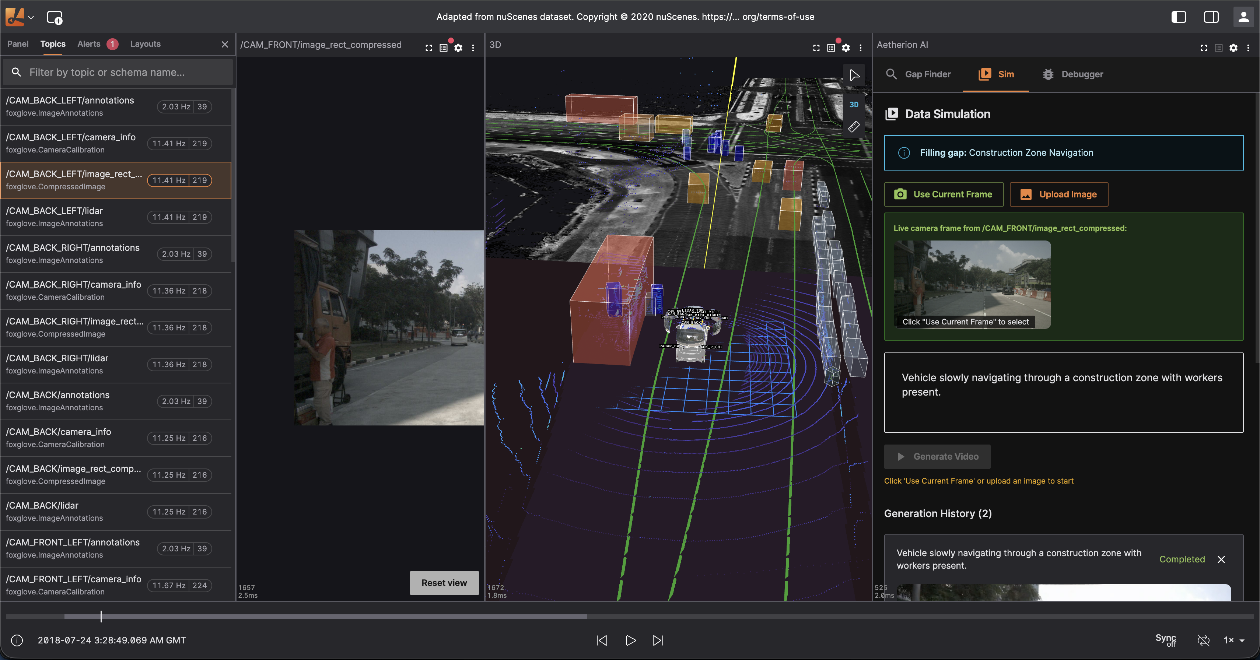This screenshot has height=660, width=1260.
Task: Open the playback speed 1× dropdown
Action: [x=1233, y=640]
